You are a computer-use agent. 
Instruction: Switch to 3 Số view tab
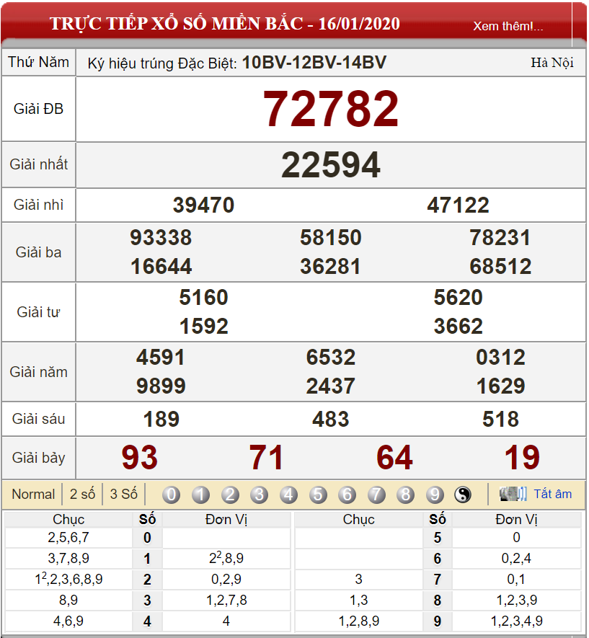[124, 495]
